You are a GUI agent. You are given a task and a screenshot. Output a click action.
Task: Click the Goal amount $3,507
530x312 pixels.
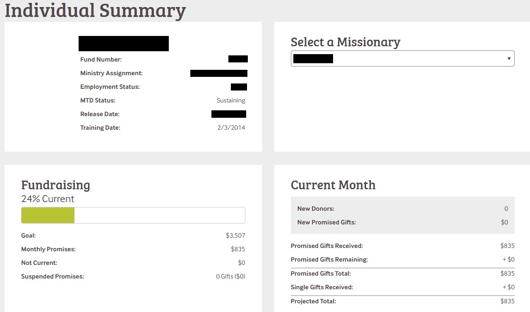click(x=235, y=236)
